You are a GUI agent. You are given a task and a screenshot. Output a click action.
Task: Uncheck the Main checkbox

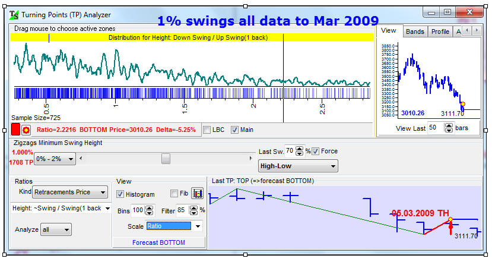(x=234, y=130)
